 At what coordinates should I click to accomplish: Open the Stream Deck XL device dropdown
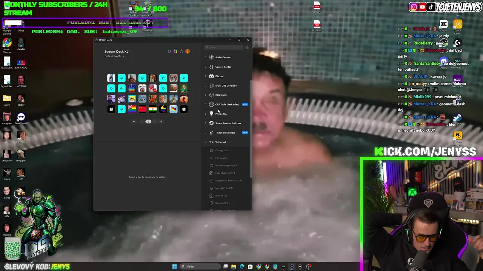[118, 52]
